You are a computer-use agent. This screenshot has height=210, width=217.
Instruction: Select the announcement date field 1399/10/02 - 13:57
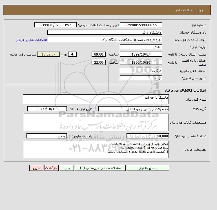[x=55, y=25]
